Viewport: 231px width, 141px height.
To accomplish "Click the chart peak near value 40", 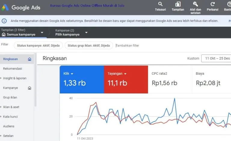I will (175, 98).
